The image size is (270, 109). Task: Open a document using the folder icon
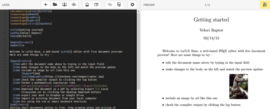55,5
